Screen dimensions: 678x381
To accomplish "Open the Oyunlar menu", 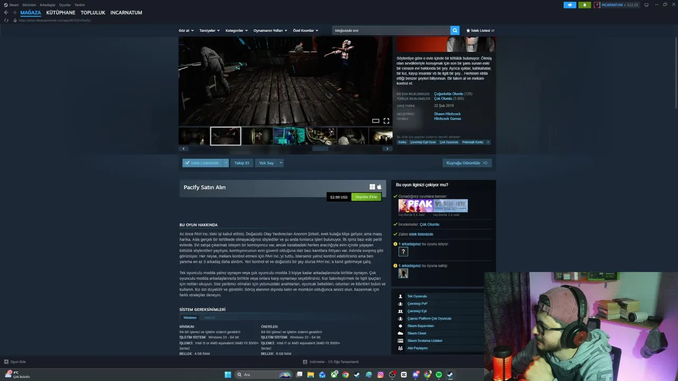I will [x=65, y=5].
